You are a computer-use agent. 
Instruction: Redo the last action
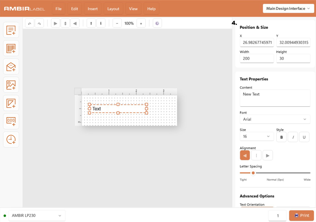click(39, 23)
